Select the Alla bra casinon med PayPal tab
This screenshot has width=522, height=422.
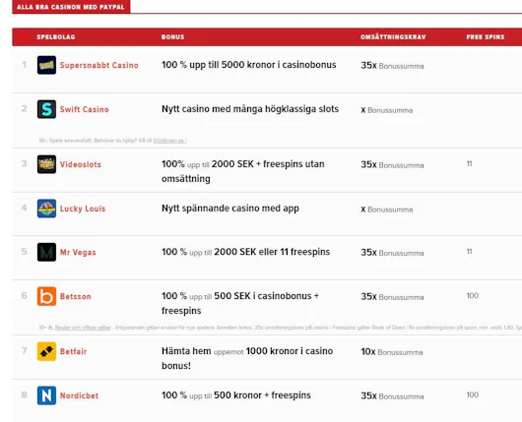(x=71, y=7)
